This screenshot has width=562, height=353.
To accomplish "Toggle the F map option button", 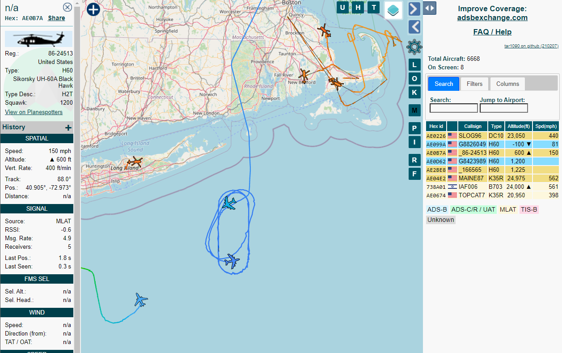I will [x=414, y=174].
